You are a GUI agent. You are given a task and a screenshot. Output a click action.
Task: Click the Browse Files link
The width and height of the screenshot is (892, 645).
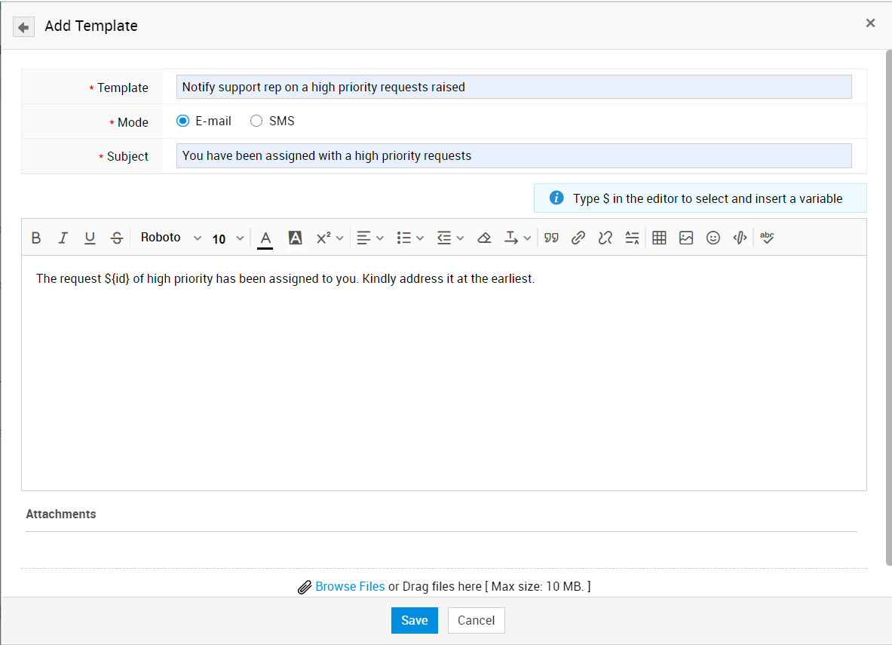(350, 586)
